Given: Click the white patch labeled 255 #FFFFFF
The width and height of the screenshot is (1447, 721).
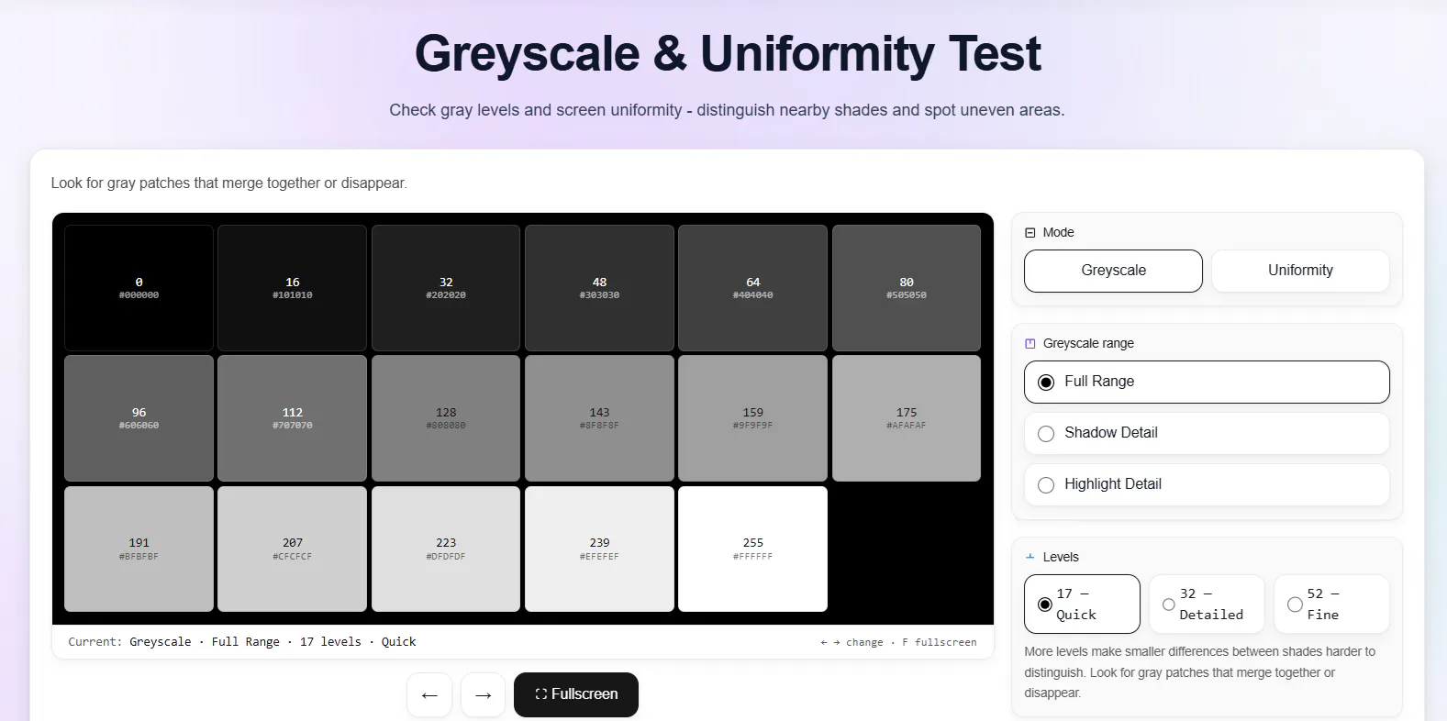Looking at the screenshot, I should 752,549.
